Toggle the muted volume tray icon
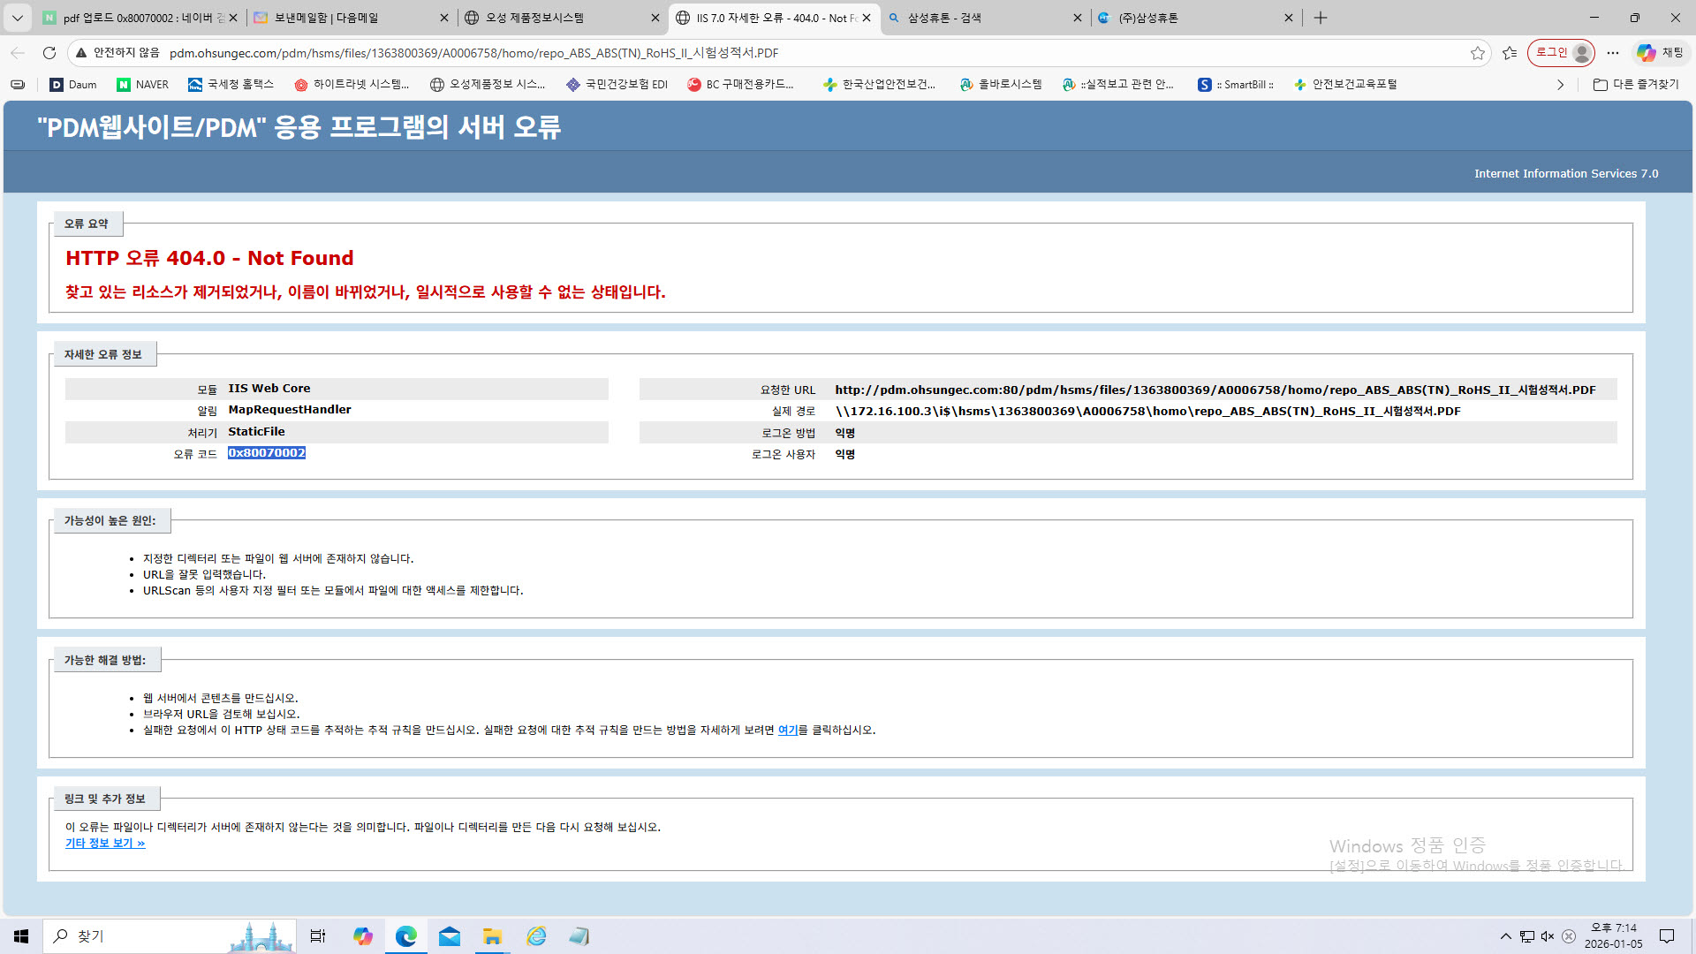1696x954 pixels. [x=1548, y=936]
